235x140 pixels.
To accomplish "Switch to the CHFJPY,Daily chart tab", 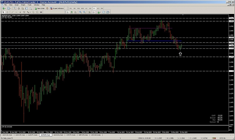I will coord(71,135).
